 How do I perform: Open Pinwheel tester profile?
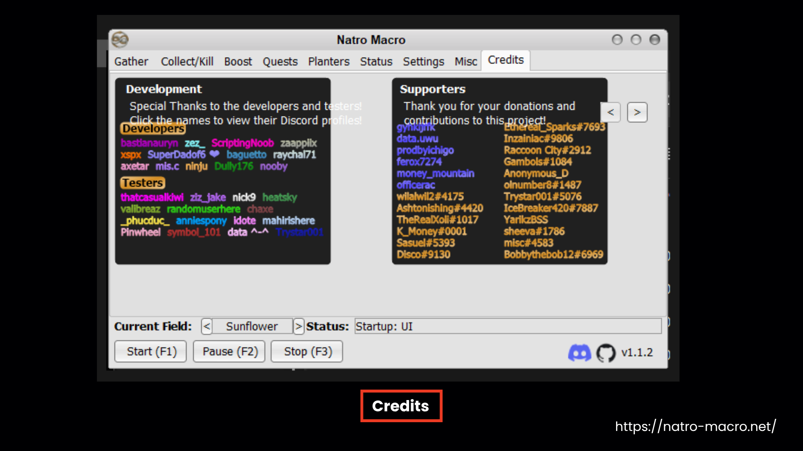coord(141,232)
